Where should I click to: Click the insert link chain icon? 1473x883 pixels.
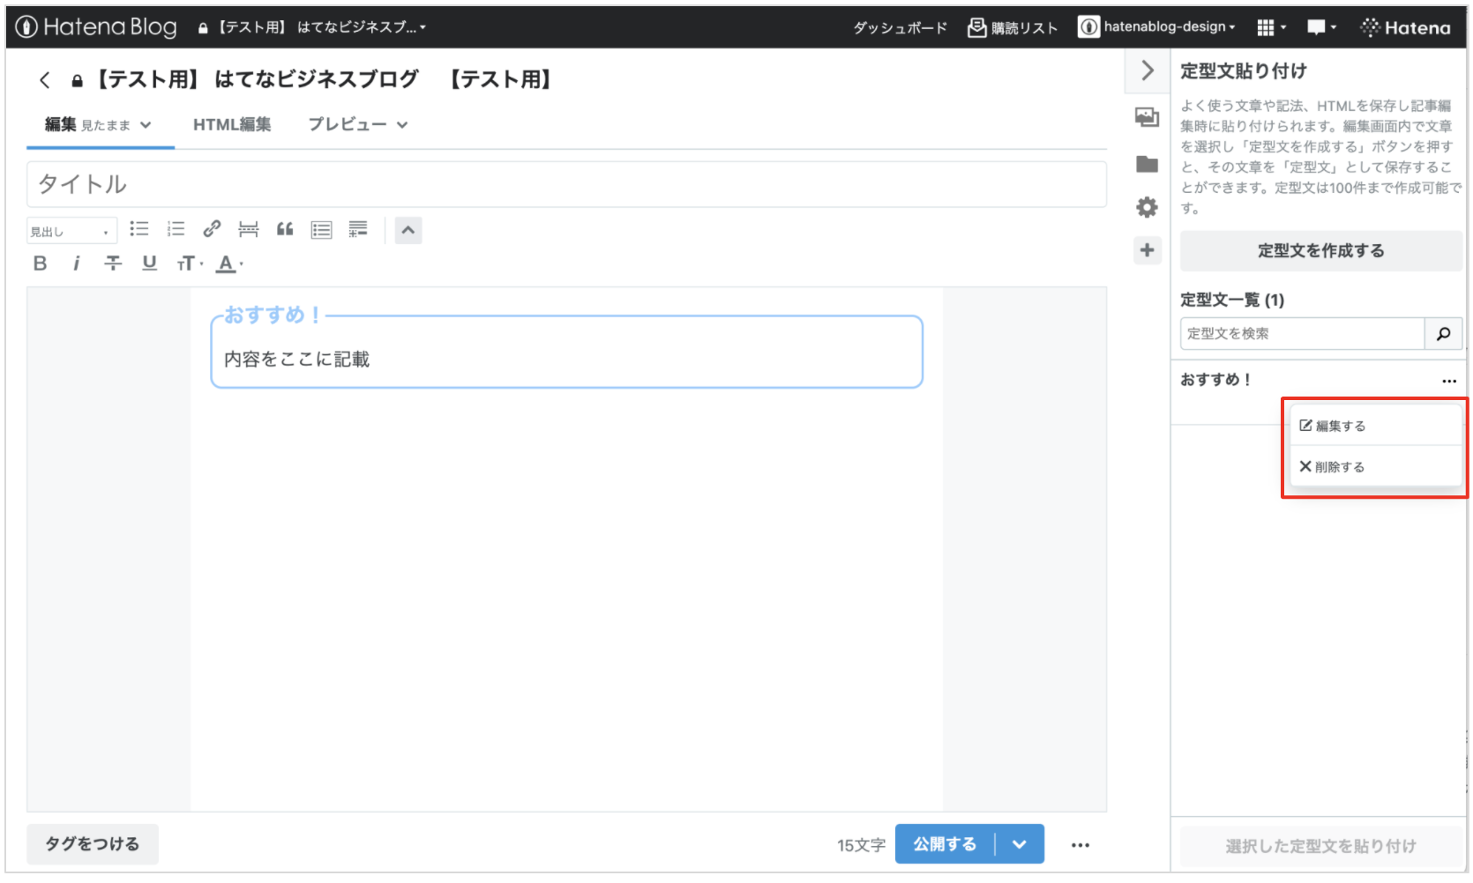(x=212, y=230)
